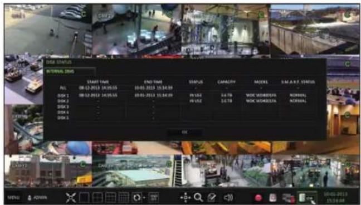Select the DISK 2 row label
Viewport: 361px width, 205px height.
click(x=63, y=101)
